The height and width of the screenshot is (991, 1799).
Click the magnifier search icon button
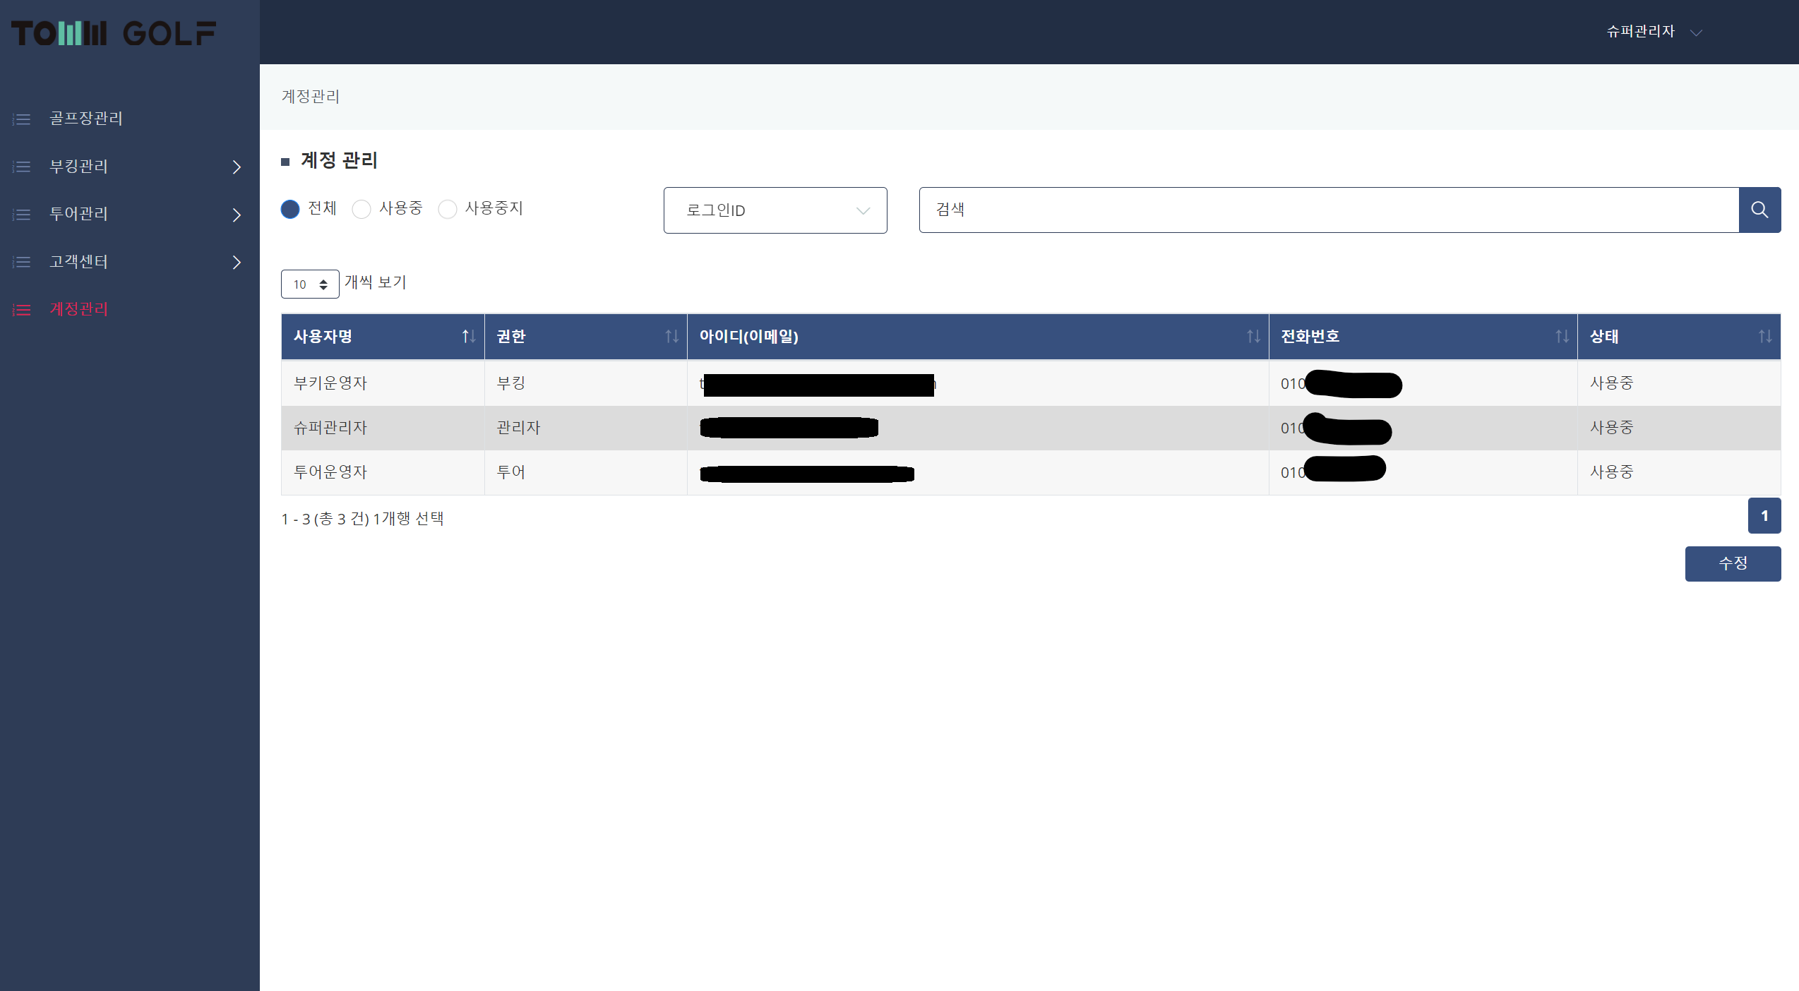[1759, 210]
